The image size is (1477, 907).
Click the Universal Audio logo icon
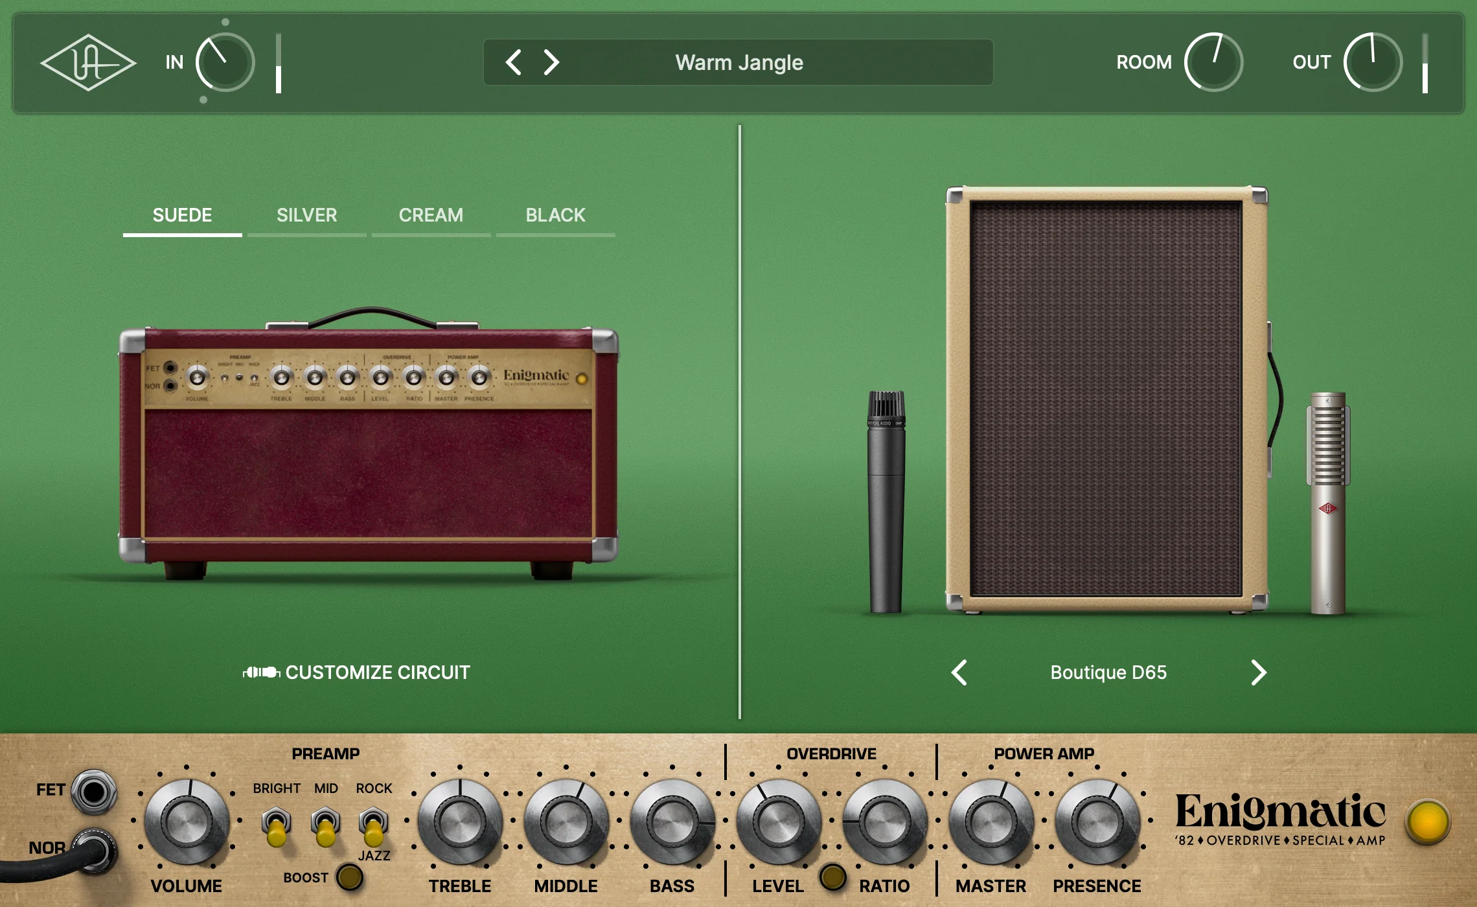pyautogui.click(x=88, y=63)
